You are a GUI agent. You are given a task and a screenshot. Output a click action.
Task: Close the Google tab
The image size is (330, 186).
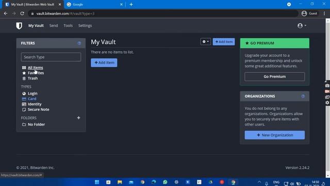[121, 5]
